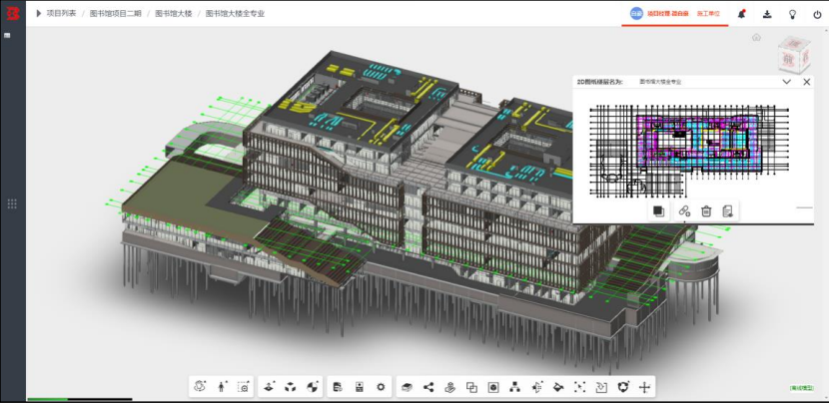Image resolution: width=829 pixels, height=403 pixels.
Task: Click the short gray line in the 2D panel corner
Action: point(804,207)
